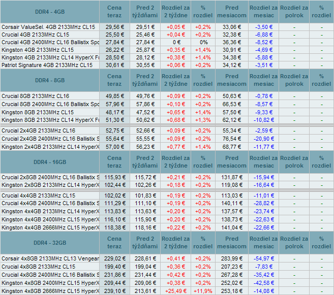Image resolution: width=334 pixels, height=295 pixels.
Task: Select the DDR4 - 32GB section header
Action: point(50,243)
